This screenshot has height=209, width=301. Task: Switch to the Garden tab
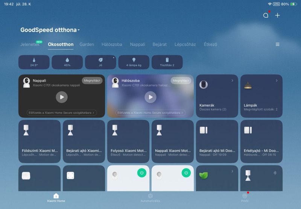(87, 44)
